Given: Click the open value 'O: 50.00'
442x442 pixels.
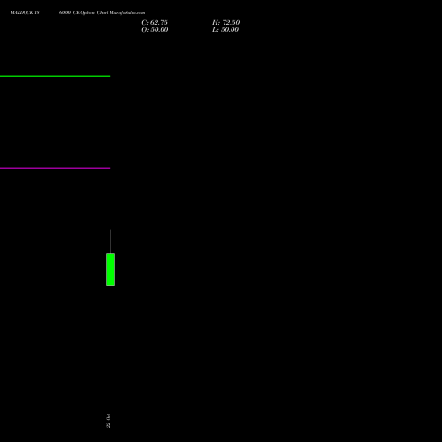Looking at the screenshot, I should [x=155, y=29].
